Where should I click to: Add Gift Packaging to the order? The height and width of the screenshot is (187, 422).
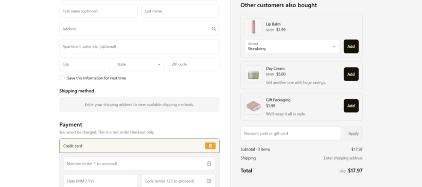pos(351,106)
